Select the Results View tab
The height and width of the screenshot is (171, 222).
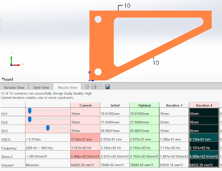point(68,88)
